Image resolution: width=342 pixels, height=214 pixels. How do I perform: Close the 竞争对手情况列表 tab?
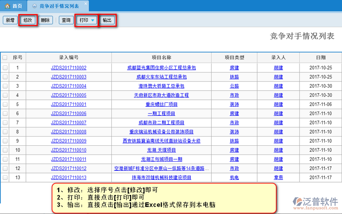[85, 4]
